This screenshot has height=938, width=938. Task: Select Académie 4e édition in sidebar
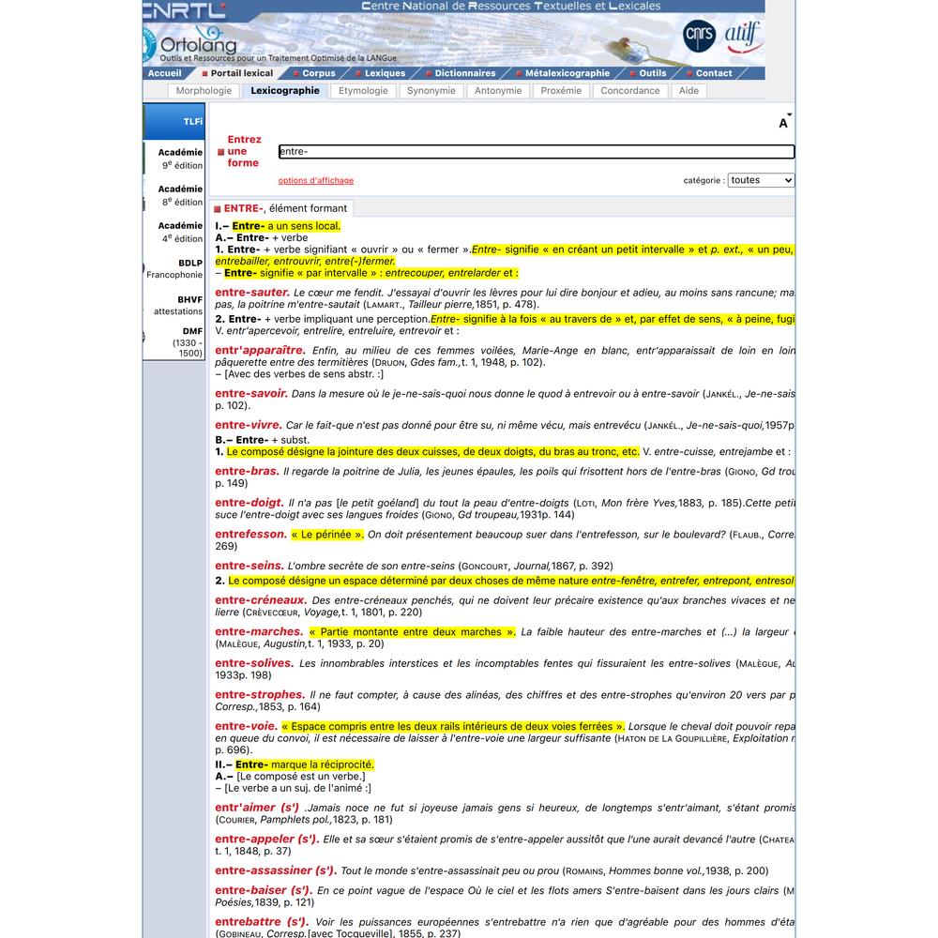coord(174,232)
